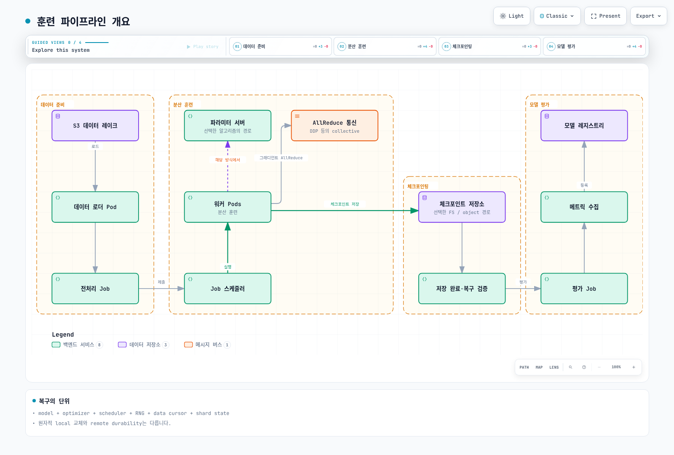Image resolution: width=674 pixels, height=455 pixels.
Task: Click the 훈련 파이프라인 개요 page title
Action: point(83,21)
